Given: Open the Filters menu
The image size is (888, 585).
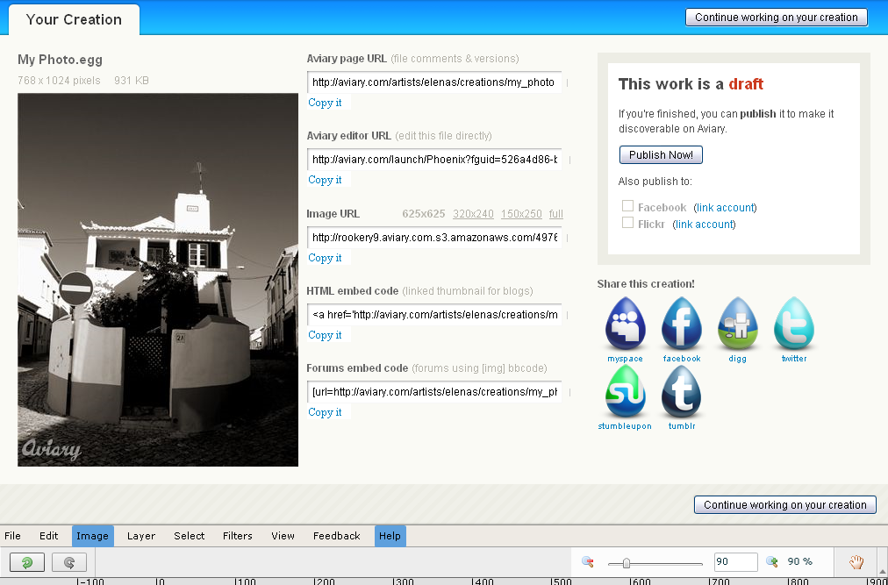Looking at the screenshot, I should [x=237, y=536].
